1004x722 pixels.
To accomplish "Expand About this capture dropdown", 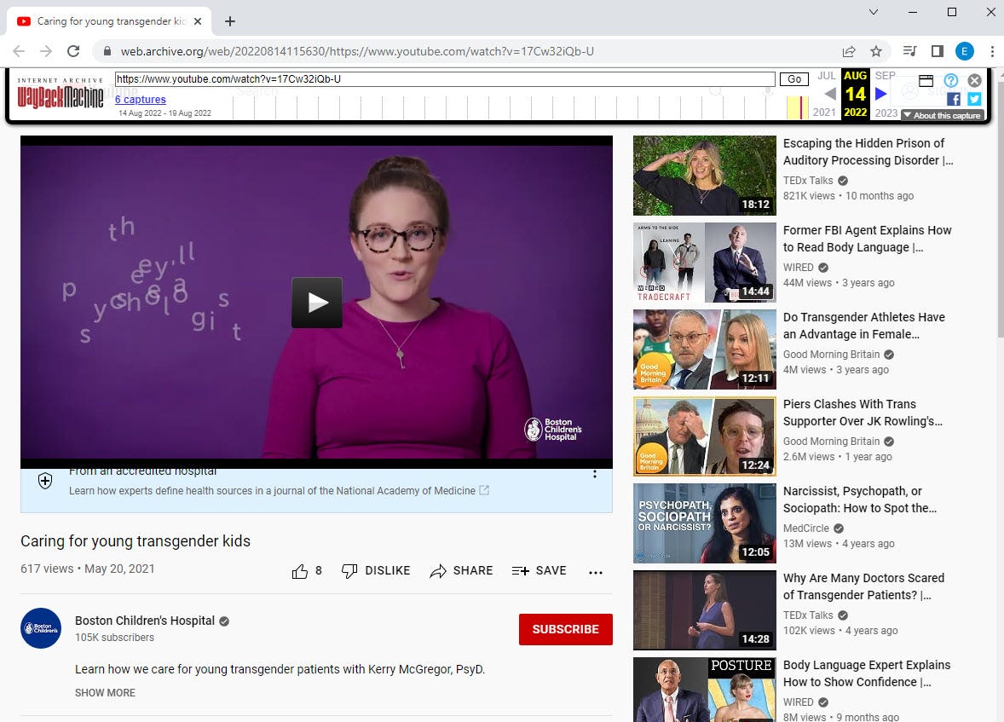I will tap(942, 115).
